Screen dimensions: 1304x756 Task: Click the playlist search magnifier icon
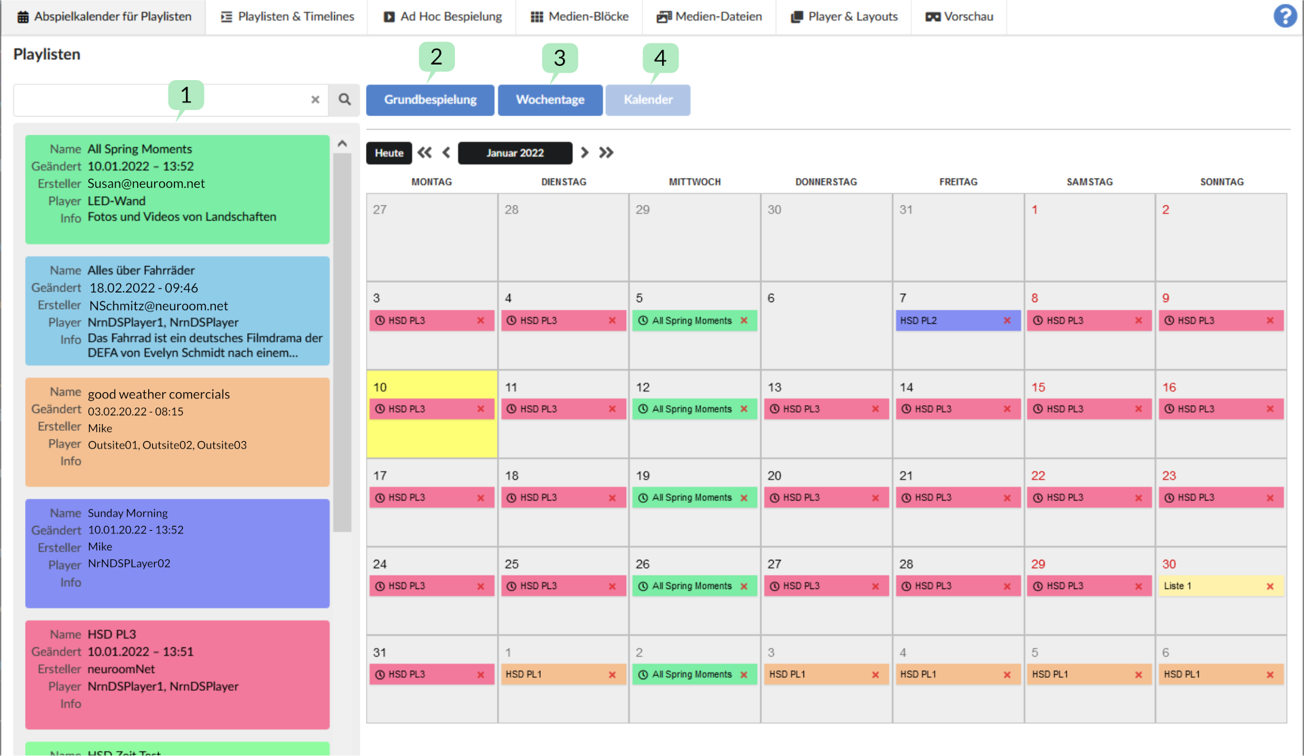(344, 100)
